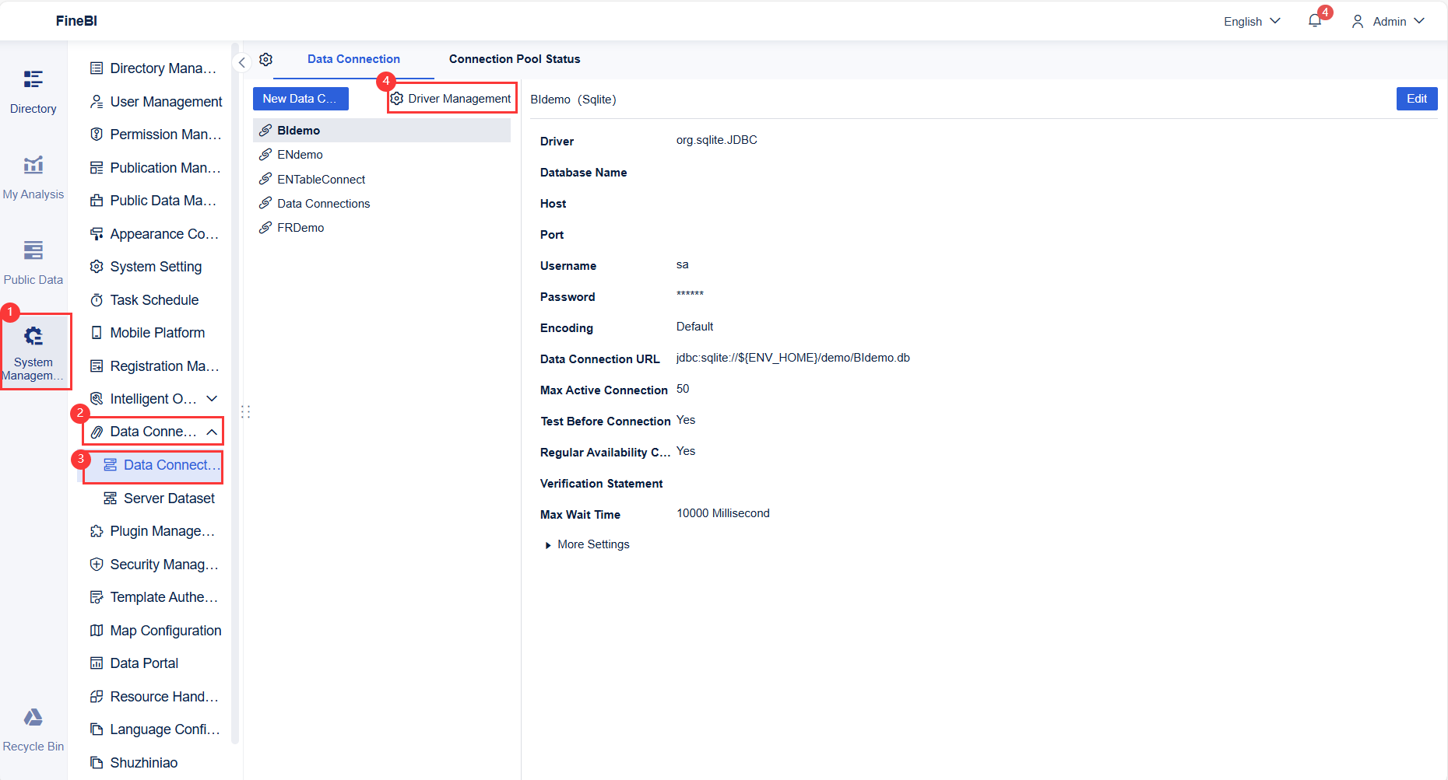Screen dimensions: 1448x780
Task: Collapse the side menu with arrow icon
Action: click(x=242, y=62)
